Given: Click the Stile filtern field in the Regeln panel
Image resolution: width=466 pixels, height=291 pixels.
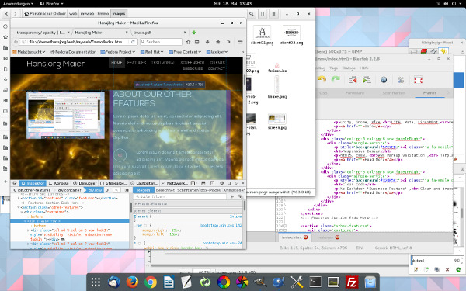Looking at the screenshot, I should [180, 196].
